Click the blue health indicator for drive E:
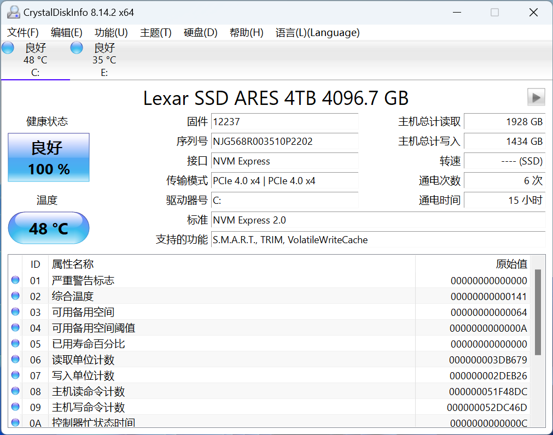 (76, 48)
